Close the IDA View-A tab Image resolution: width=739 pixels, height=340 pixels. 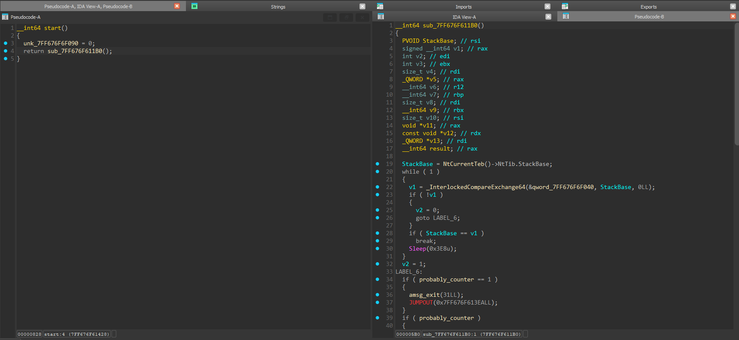click(548, 17)
